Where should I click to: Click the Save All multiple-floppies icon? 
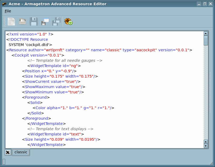pos(56,22)
